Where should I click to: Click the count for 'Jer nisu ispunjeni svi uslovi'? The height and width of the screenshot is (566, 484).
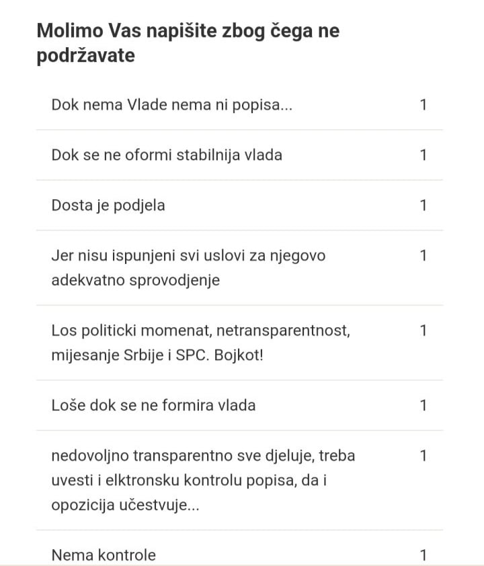point(424,256)
